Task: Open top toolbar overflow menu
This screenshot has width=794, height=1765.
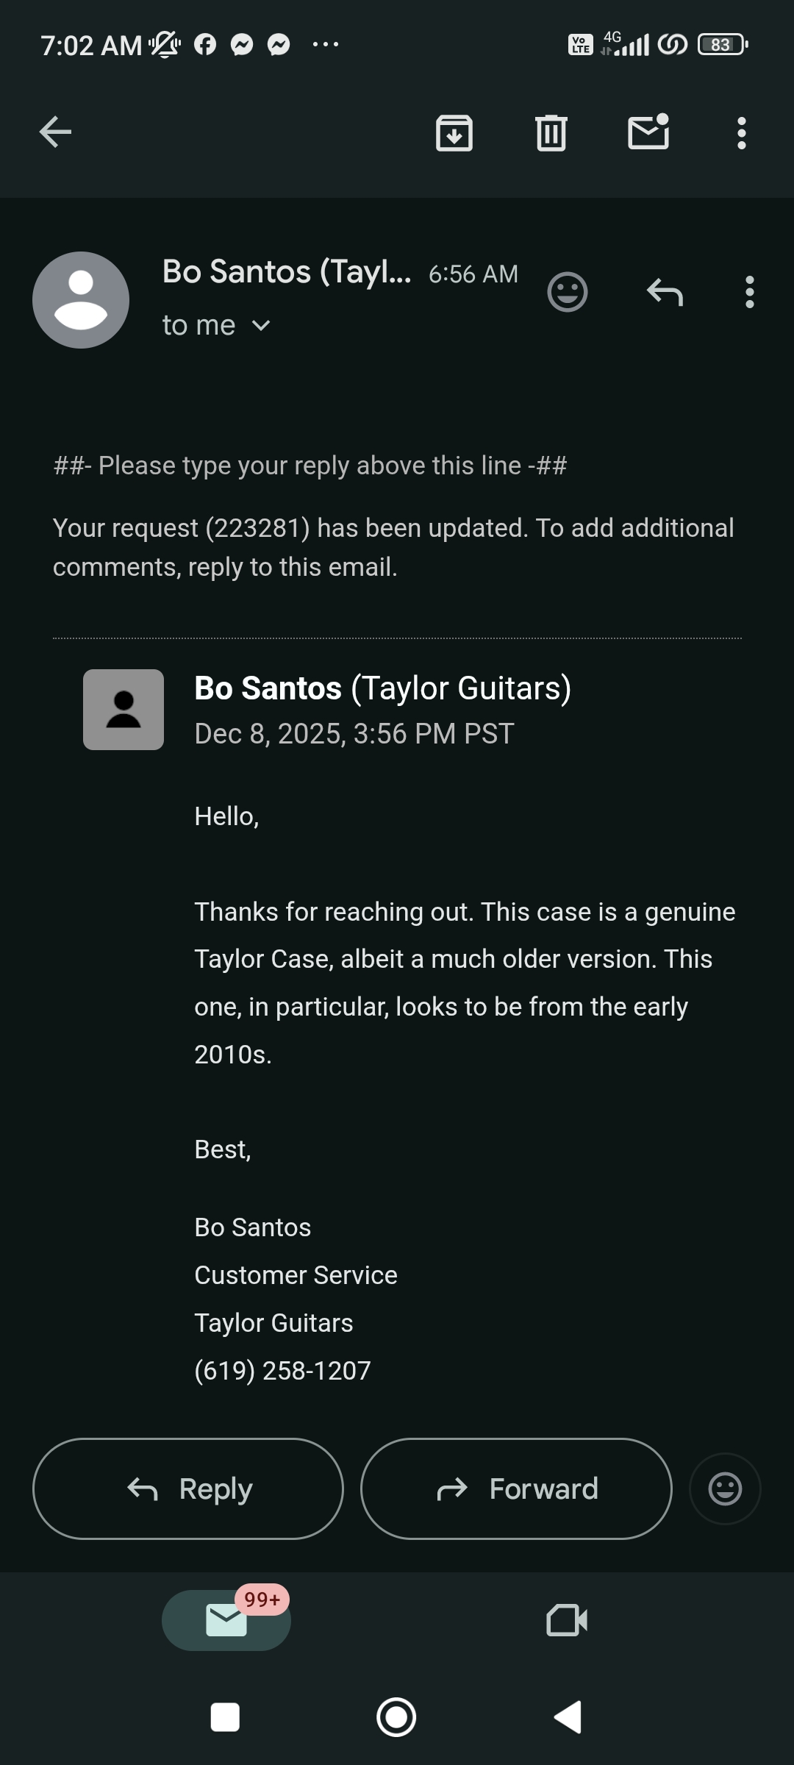Action: tap(741, 133)
